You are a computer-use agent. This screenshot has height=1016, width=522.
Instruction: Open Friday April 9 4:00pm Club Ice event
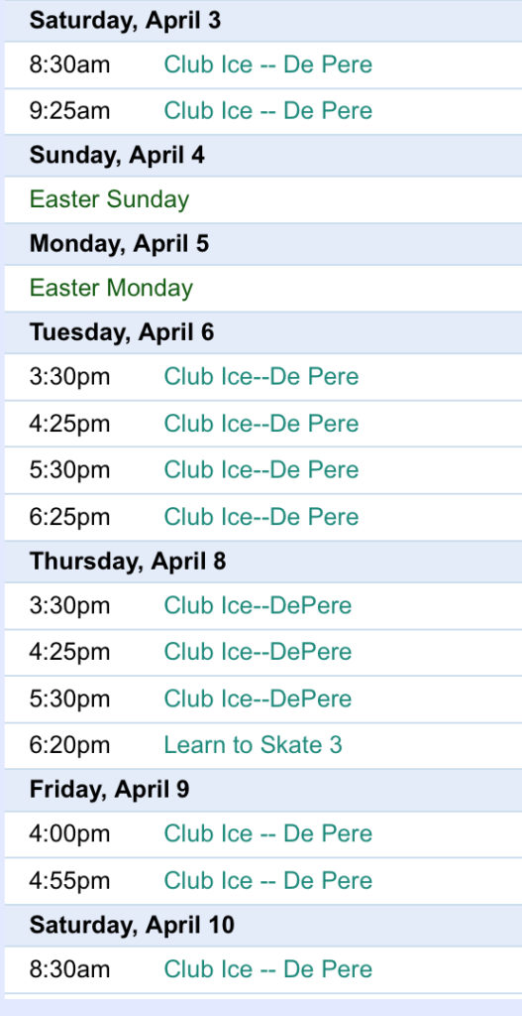tap(267, 833)
